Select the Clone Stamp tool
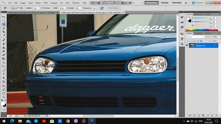Image resolution: width=221 pixels, height=124 pixels. 4,48
